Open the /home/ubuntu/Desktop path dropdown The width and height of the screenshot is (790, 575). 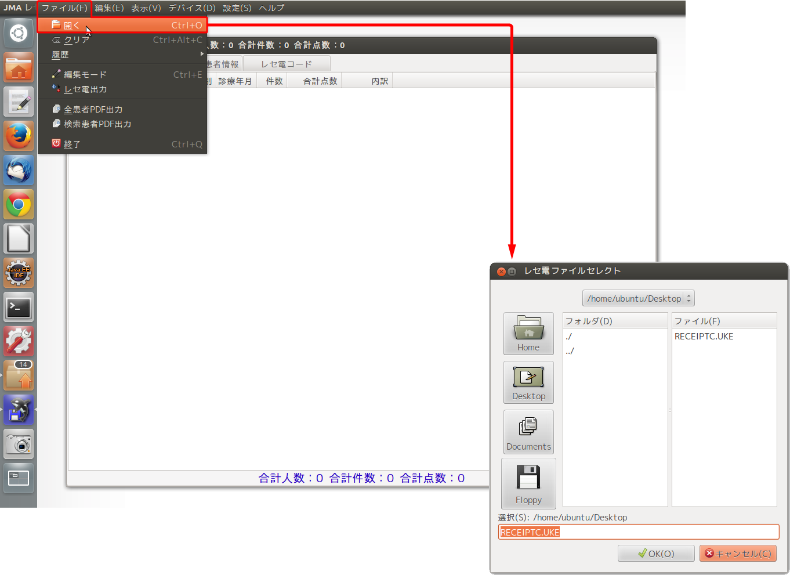point(639,298)
